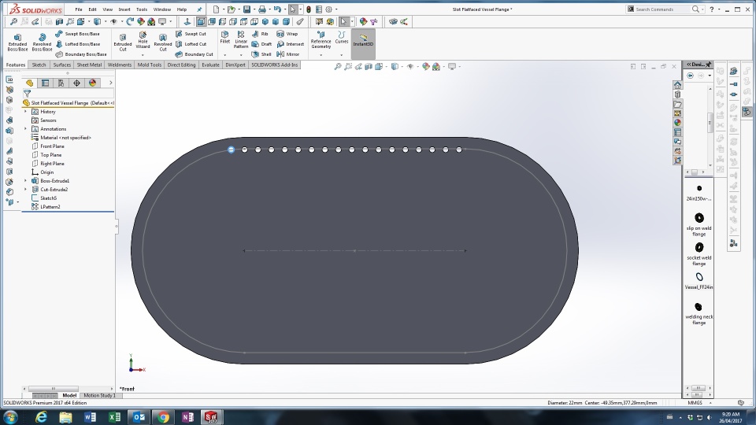The width and height of the screenshot is (756, 425).
Task: Choose Swept Boss/Base feature
Action: click(77, 34)
